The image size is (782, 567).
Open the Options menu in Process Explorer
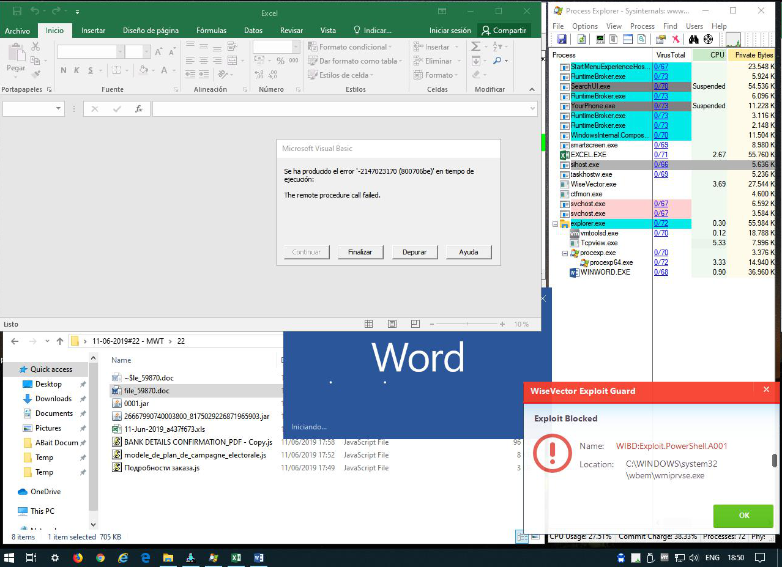point(584,26)
